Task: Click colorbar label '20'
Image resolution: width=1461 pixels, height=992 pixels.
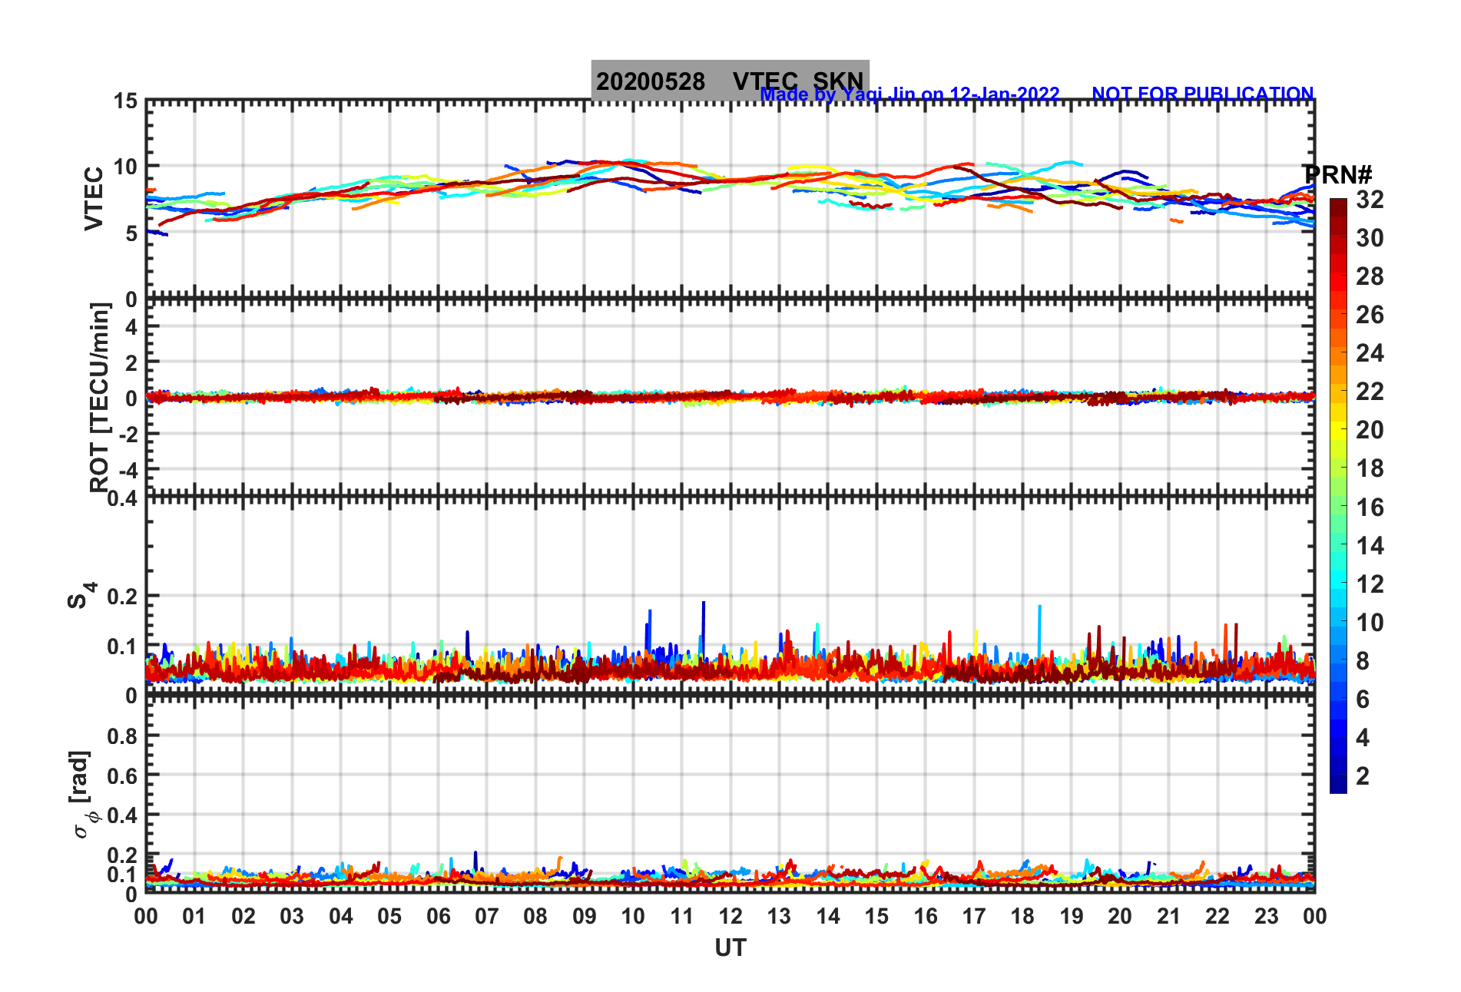Action: click(x=1370, y=430)
